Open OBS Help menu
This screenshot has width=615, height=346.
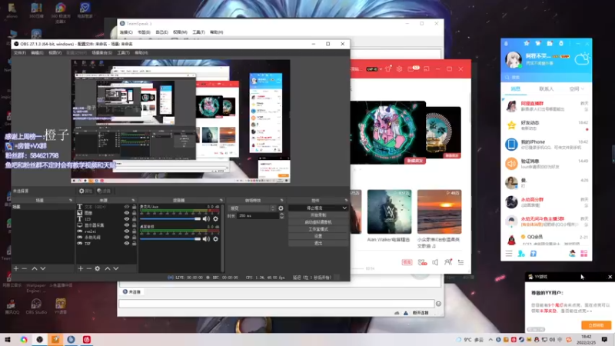click(x=141, y=52)
